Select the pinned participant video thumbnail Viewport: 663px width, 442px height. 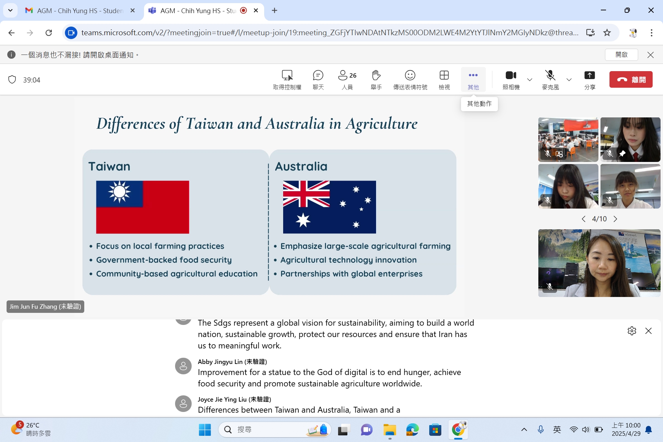(630, 140)
